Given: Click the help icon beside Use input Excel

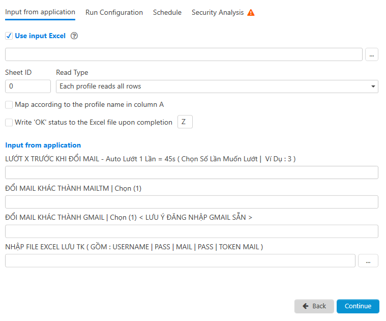Looking at the screenshot, I should [74, 36].
